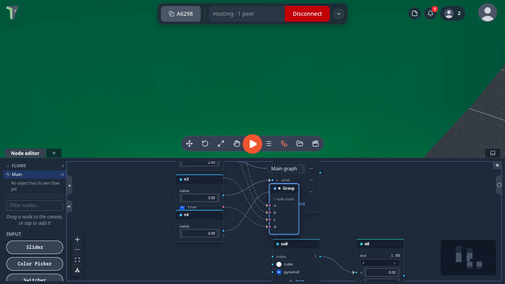Copy the room code A6298
This screenshot has width=505, height=284.
pos(181,14)
